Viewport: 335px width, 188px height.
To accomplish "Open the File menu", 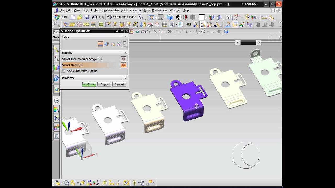I will click(x=62, y=10).
